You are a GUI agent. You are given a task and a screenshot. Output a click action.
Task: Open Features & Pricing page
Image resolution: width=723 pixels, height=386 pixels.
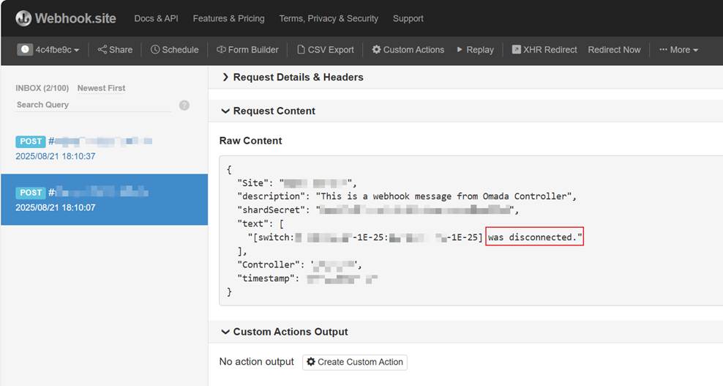click(x=229, y=18)
